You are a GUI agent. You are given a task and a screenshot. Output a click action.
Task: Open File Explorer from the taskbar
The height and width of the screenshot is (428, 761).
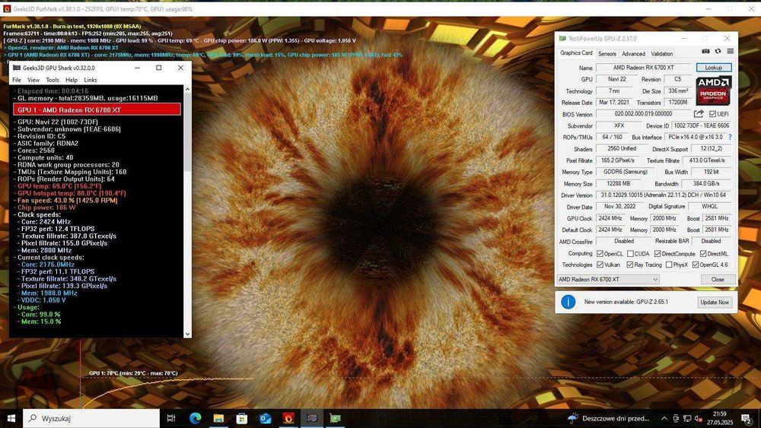click(218, 418)
